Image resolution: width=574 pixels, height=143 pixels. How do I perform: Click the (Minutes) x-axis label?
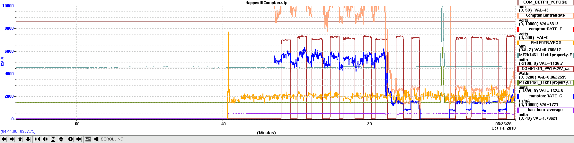[x=266, y=133]
